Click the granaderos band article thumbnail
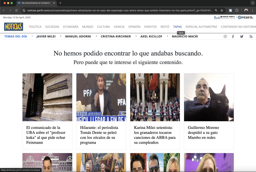The height and width of the screenshot is (172, 256). (x=155, y=97)
